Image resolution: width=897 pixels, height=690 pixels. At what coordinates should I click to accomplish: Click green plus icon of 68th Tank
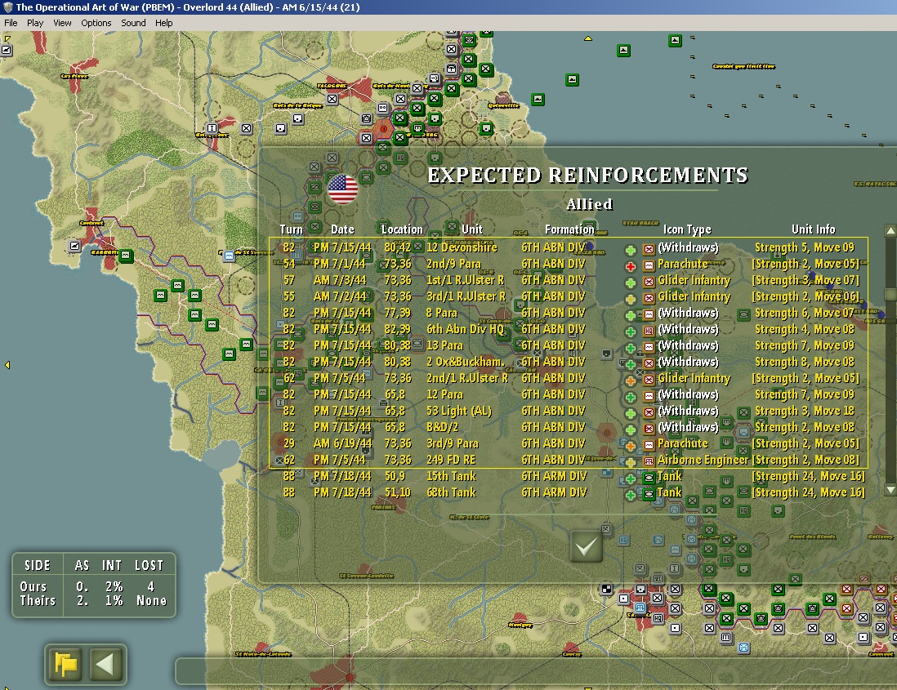(631, 496)
